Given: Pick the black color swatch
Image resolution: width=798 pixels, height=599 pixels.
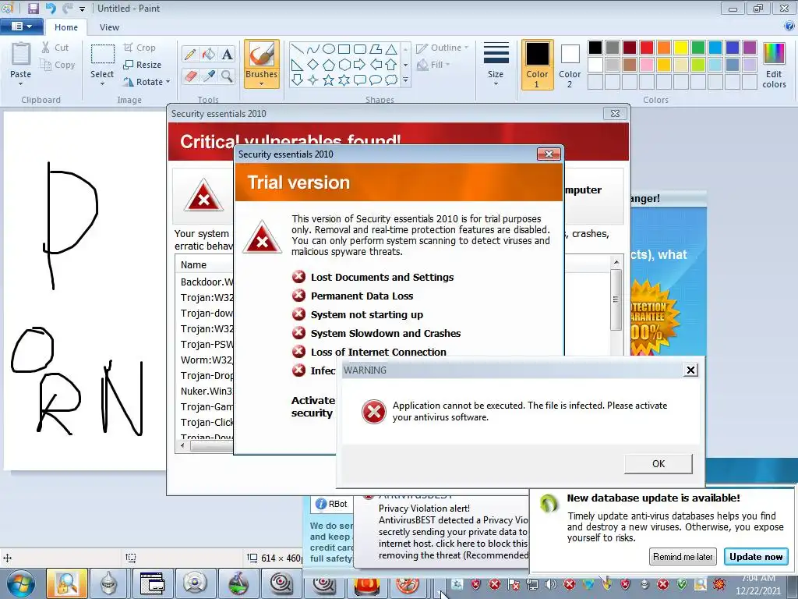Looking at the screenshot, I should coord(595,48).
